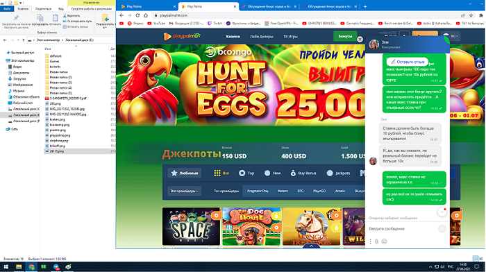Open Explorer recent locations dropdown arrow
Viewport: 486px width, 272px height.
pyautogui.click(x=18, y=40)
